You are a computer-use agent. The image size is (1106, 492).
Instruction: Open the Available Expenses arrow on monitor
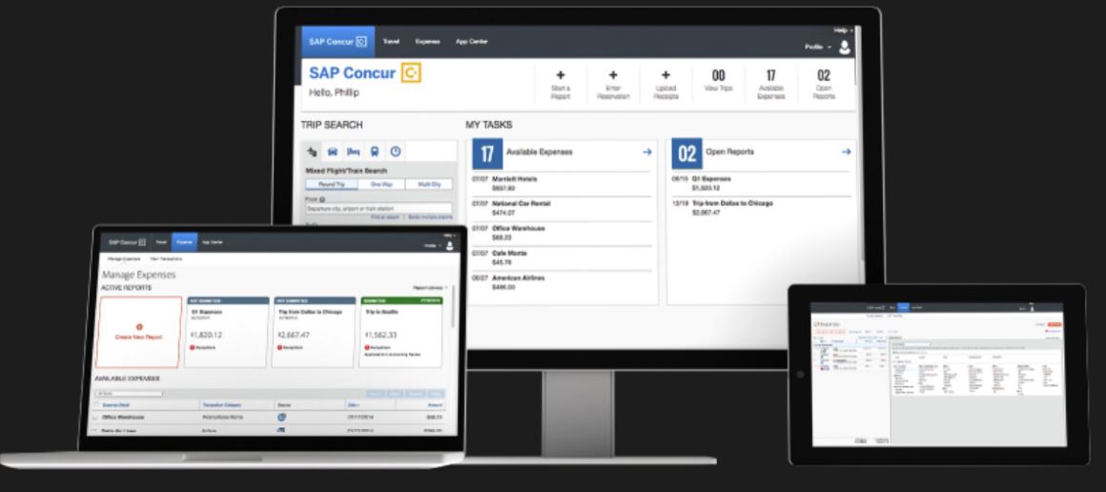click(647, 152)
